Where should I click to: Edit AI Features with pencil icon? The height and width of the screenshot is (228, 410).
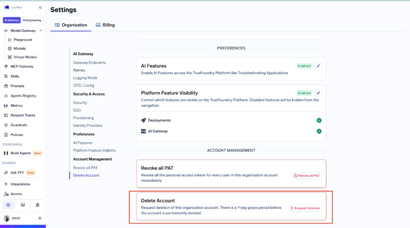(x=318, y=66)
